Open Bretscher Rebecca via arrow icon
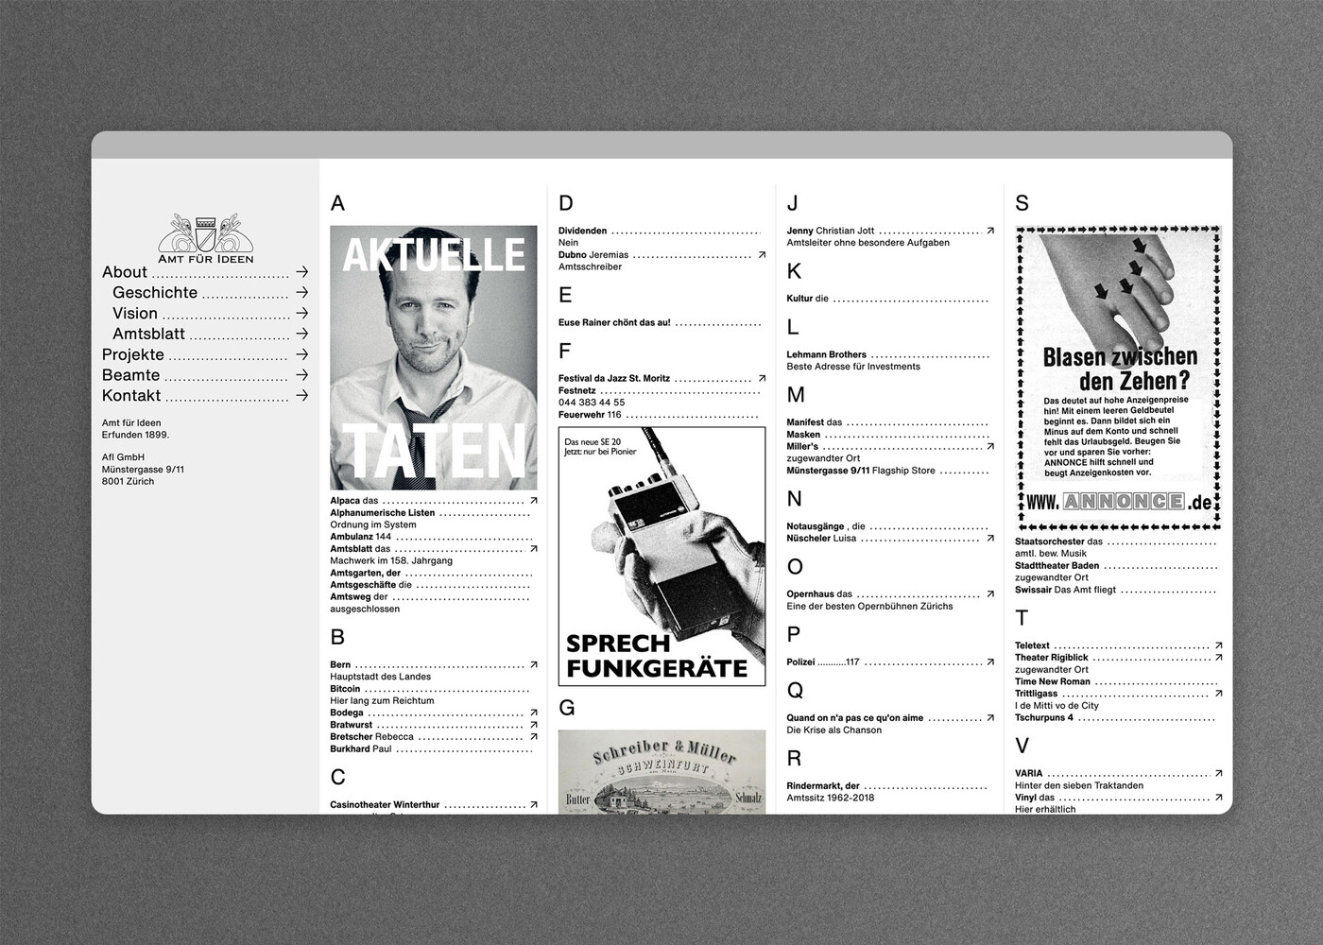Image resolution: width=1323 pixels, height=945 pixels. point(534,735)
